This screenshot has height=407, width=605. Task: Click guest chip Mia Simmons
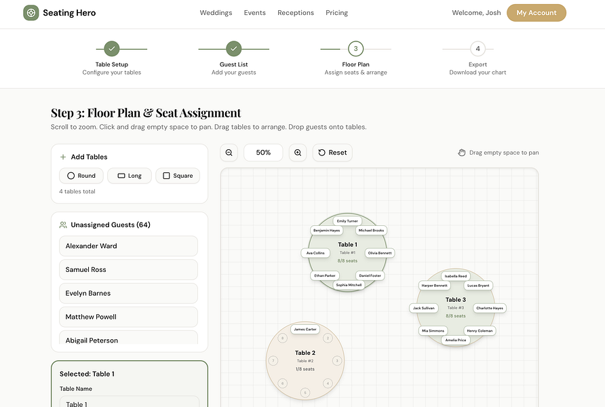pos(433,330)
